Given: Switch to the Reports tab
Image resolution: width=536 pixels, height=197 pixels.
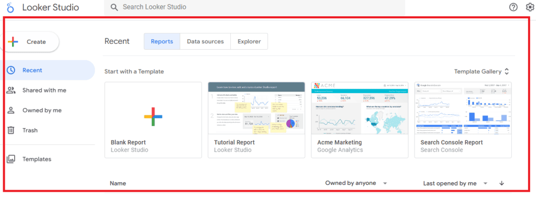Looking at the screenshot, I should pyautogui.click(x=162, y=41).
